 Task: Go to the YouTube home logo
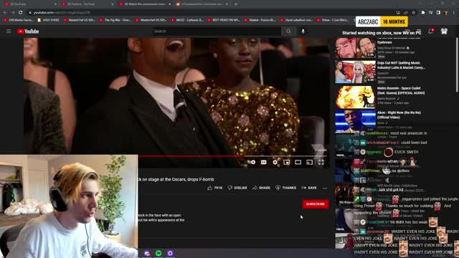(x=28, y=32)
